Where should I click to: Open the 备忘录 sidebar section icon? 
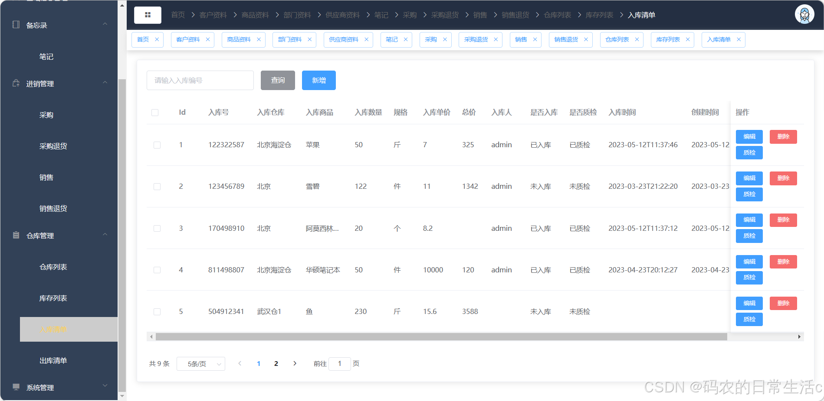(x=15, y=25)
